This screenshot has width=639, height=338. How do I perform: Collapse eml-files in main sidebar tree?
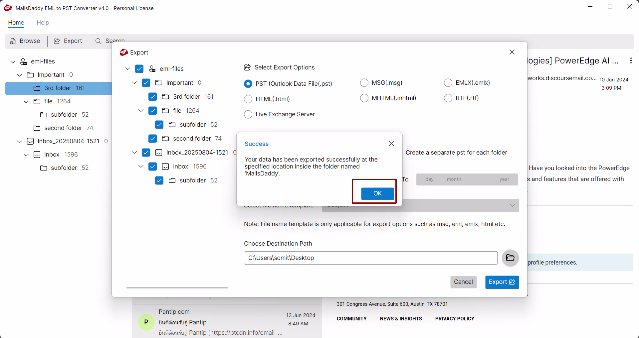coord(13,62)
